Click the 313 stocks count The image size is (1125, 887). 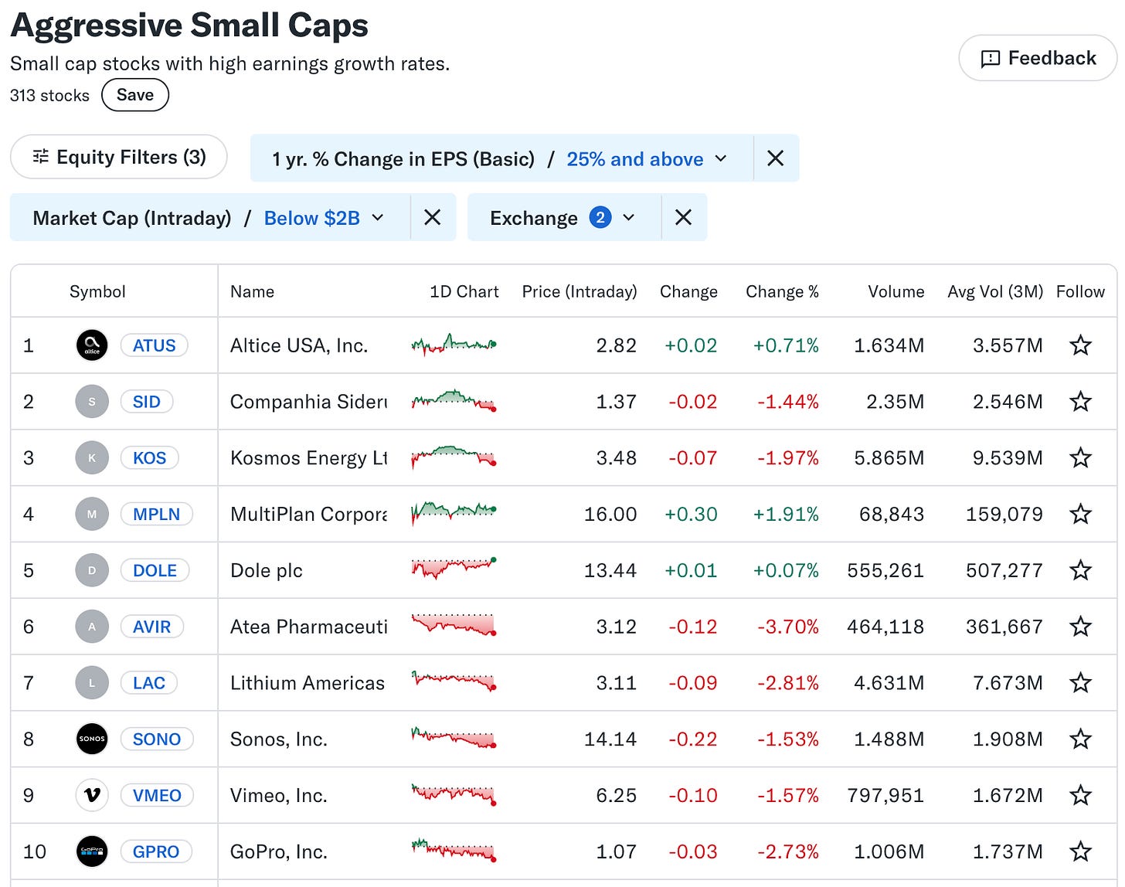pyautogui.click(x=49, y=96)
